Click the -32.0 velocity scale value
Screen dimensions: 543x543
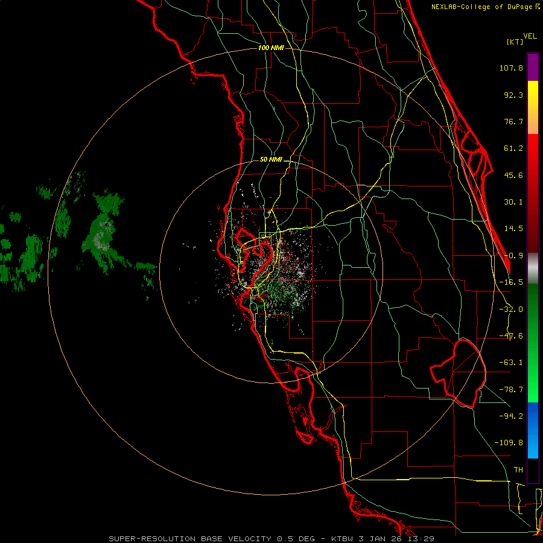pos(511,310)
